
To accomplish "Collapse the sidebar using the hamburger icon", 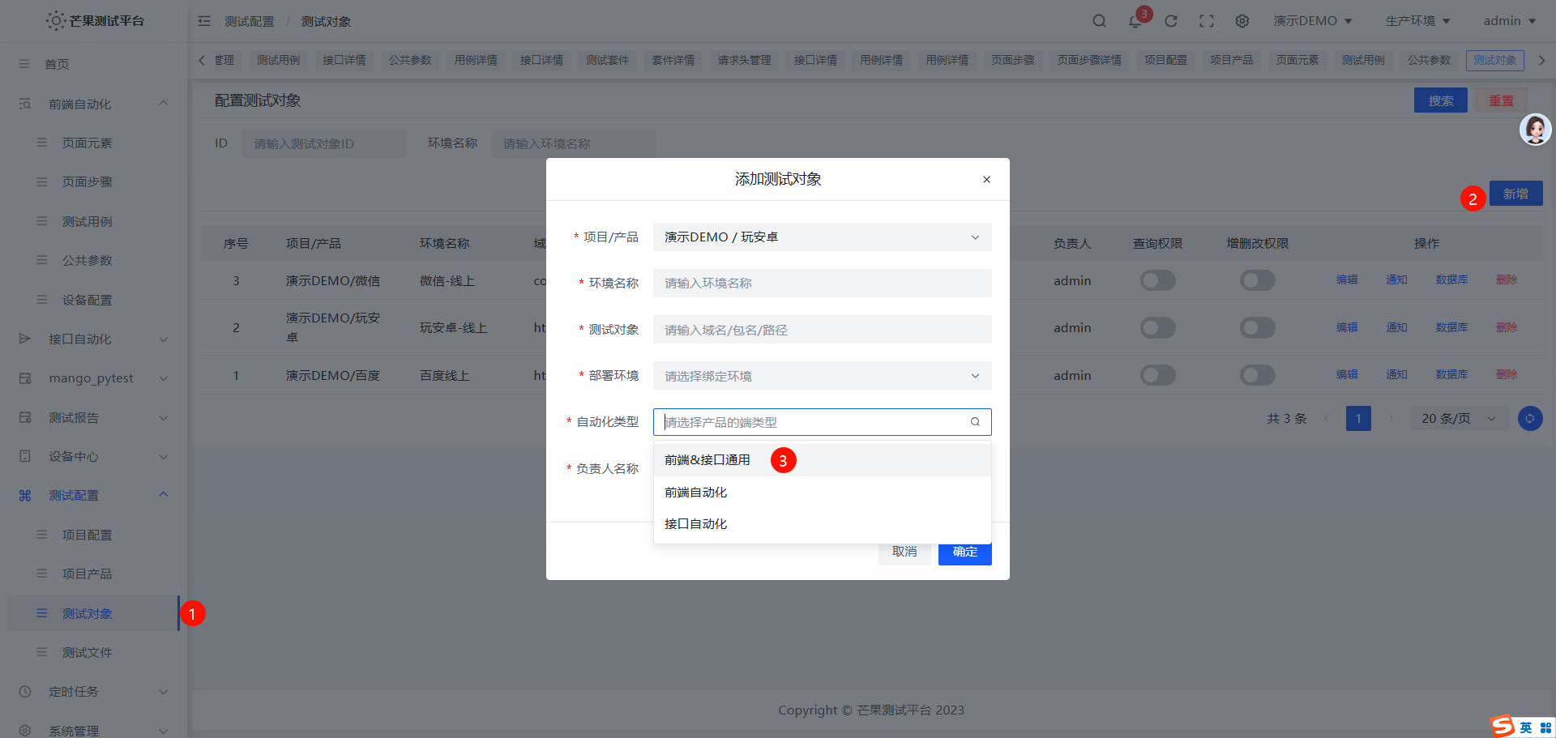I will point(204,21).
